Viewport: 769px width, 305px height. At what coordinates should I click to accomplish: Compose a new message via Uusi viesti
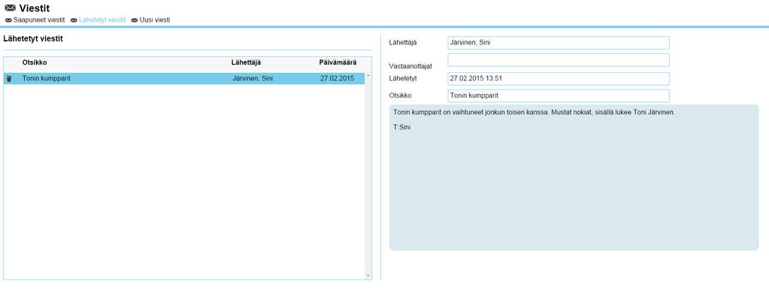tap(155, 20)
